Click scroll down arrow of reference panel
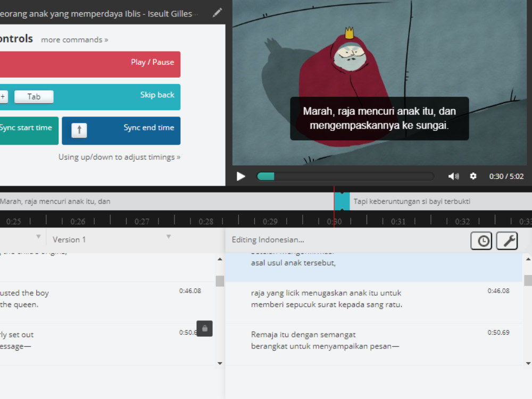Viewport: 532px width, 399px height. pos(220,363)
